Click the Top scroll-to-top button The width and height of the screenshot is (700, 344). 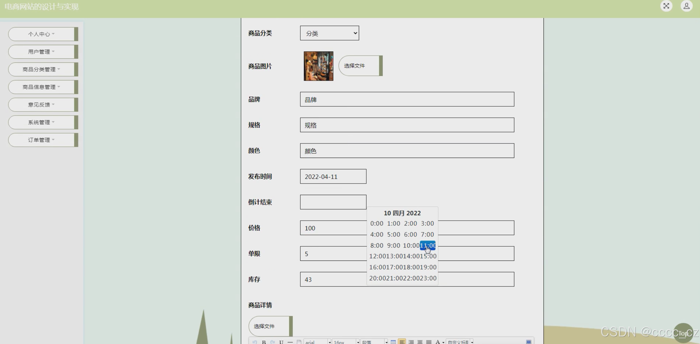tap(683, 333)
